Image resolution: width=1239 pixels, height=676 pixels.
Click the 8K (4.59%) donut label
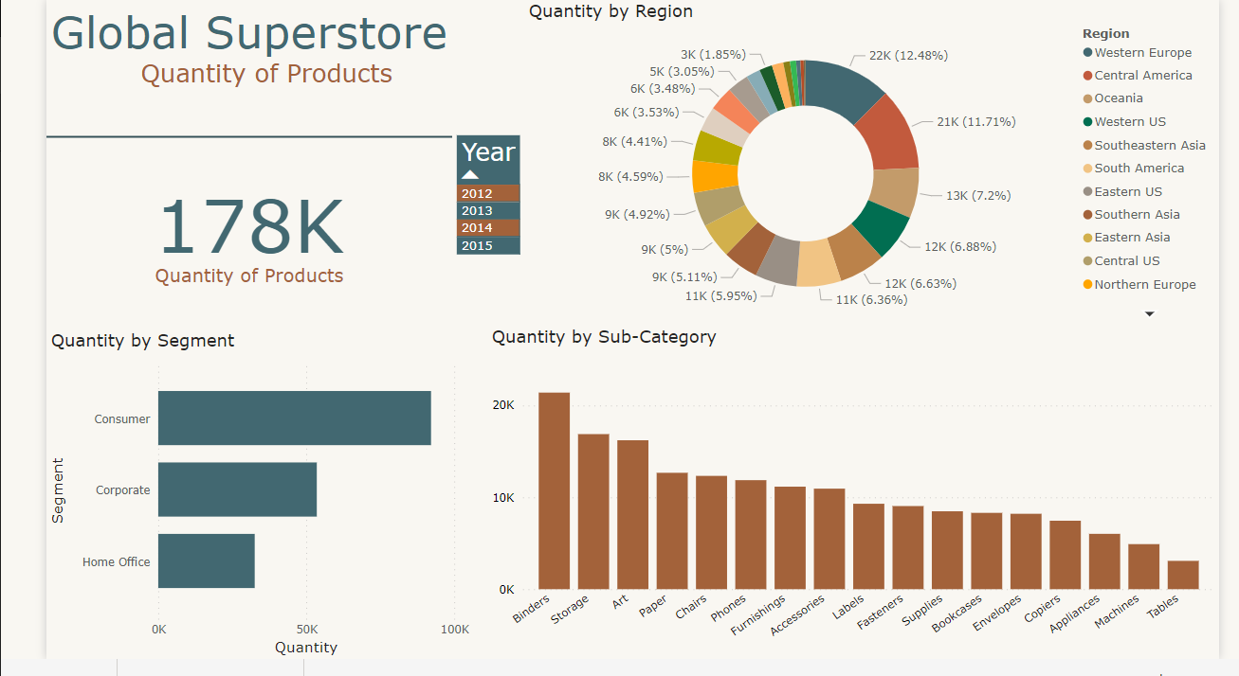[630, 176]
